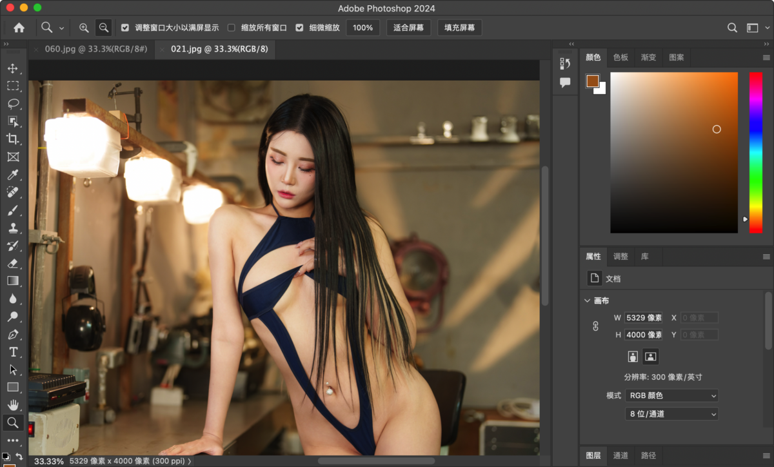The height and width of the screenshot is (467, 774).
Task: Select the Move tool
Action: [x=13, y=68]
